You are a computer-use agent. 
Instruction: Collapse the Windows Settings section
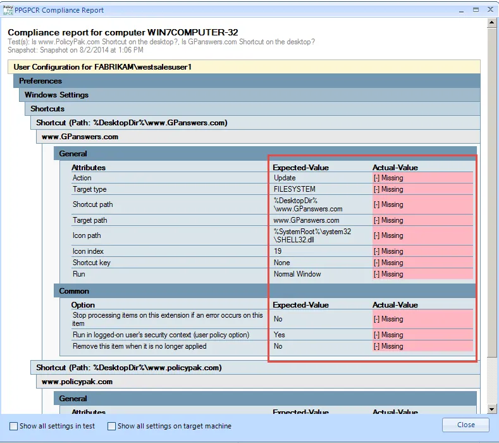(249, 95)
